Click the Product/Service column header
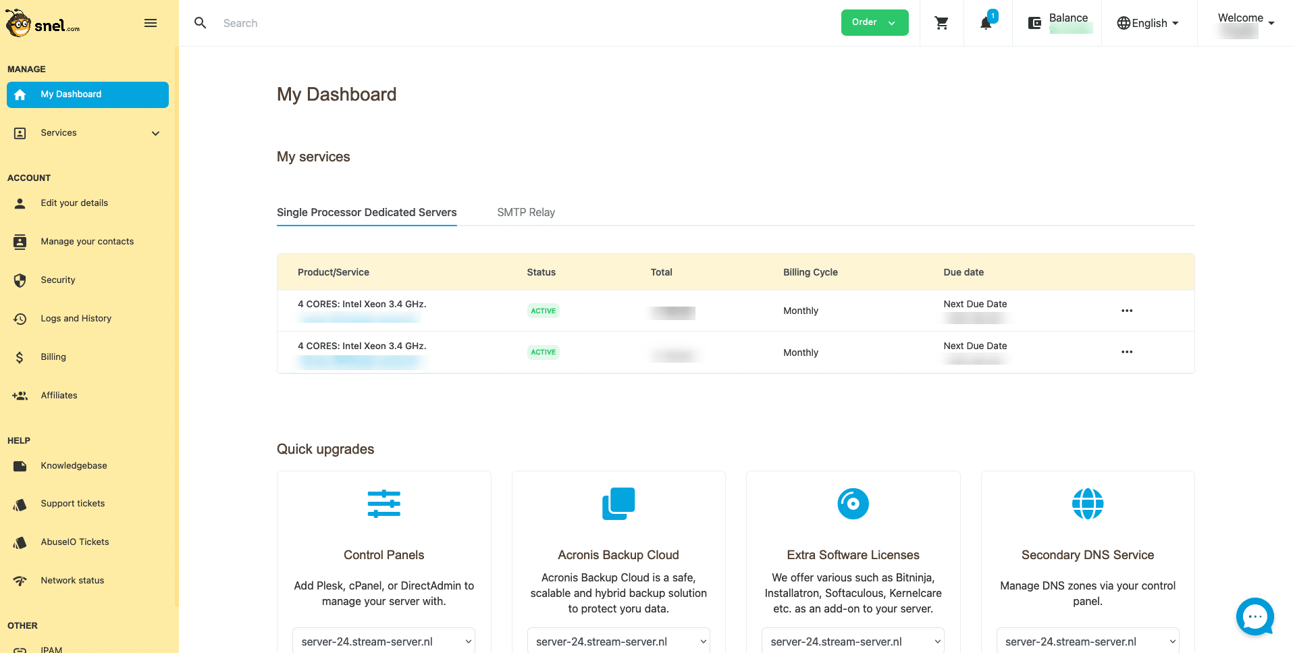1293x653 pixels. (x=334, y=272)
